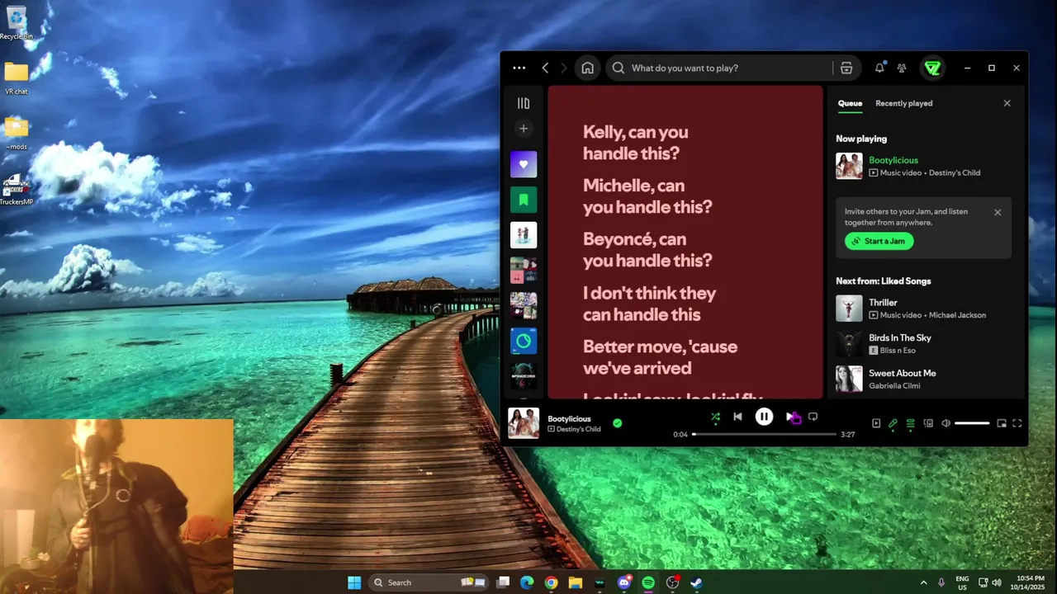
Task: Open Task View on the taskbar
Action: [x=503, y=582]
